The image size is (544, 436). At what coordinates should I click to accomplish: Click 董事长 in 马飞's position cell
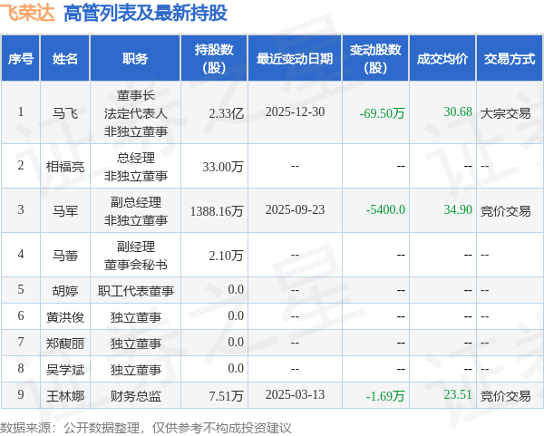[x=136, y=95]
